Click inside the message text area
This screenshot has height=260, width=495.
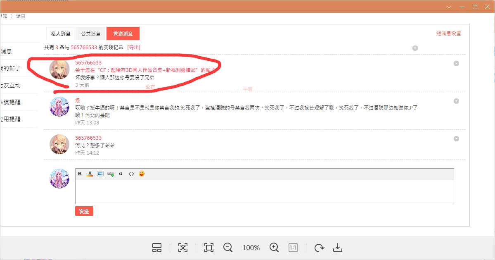[x=265, y=191]
